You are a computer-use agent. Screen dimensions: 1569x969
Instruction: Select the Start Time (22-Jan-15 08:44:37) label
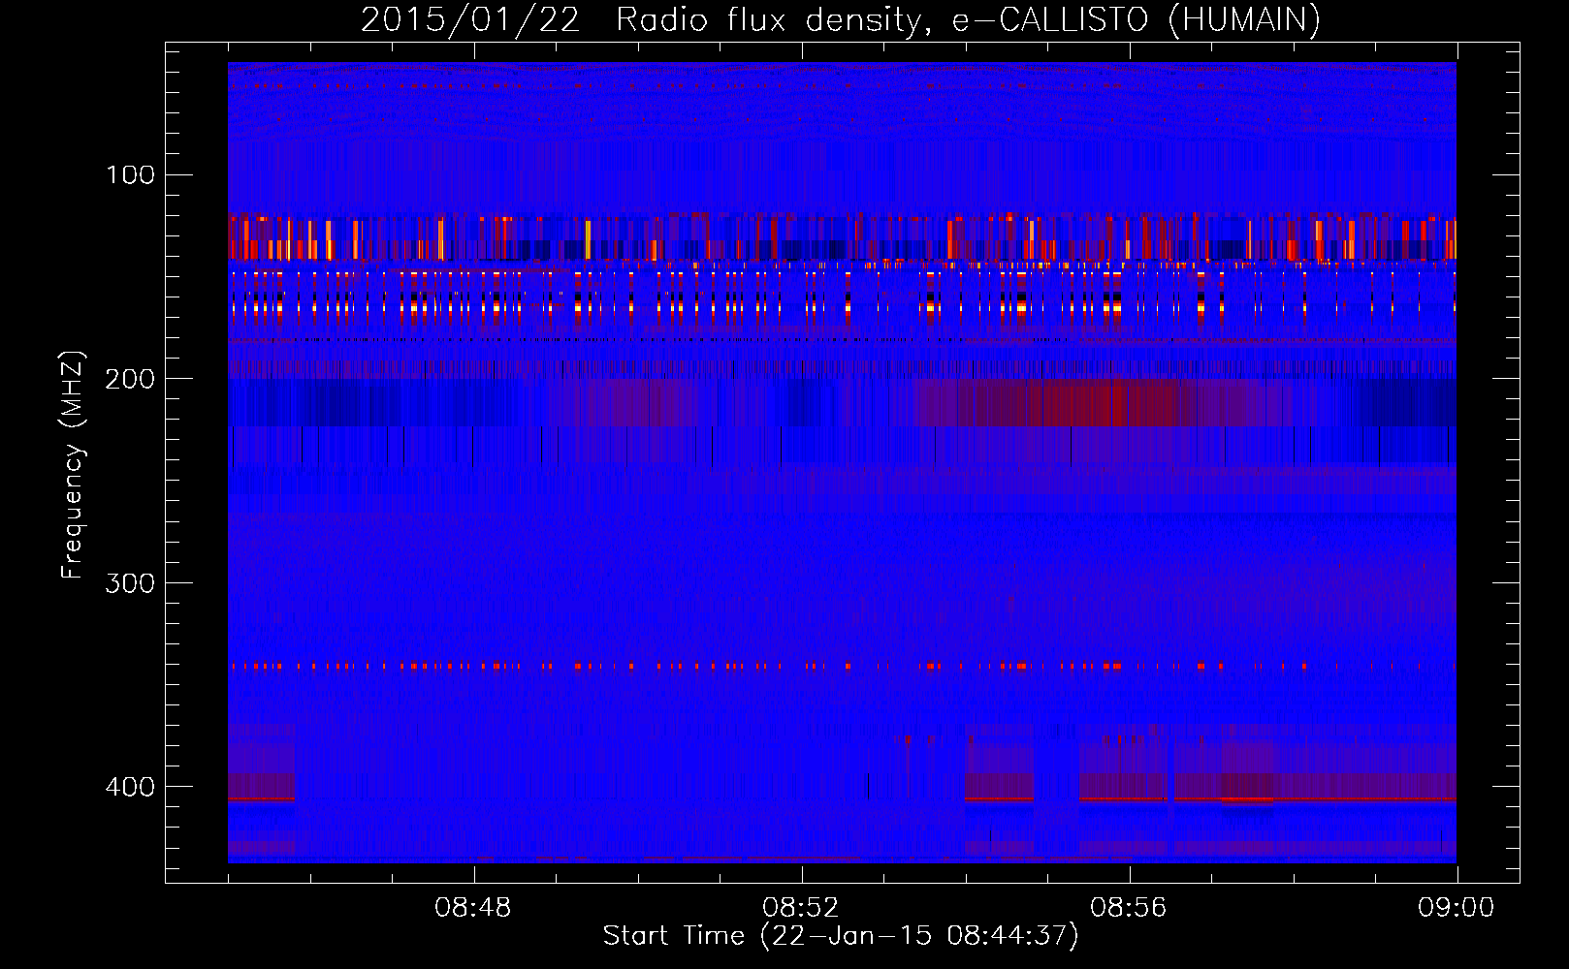point(841,936)
